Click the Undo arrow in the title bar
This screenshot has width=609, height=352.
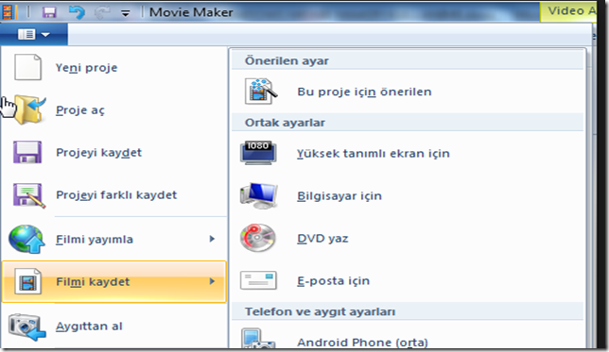pos(77,12)
